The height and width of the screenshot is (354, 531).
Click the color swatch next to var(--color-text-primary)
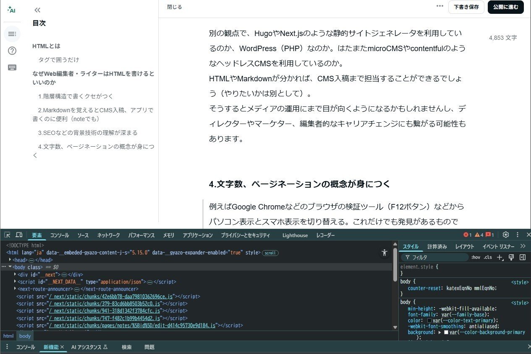[x=429, y=320]
